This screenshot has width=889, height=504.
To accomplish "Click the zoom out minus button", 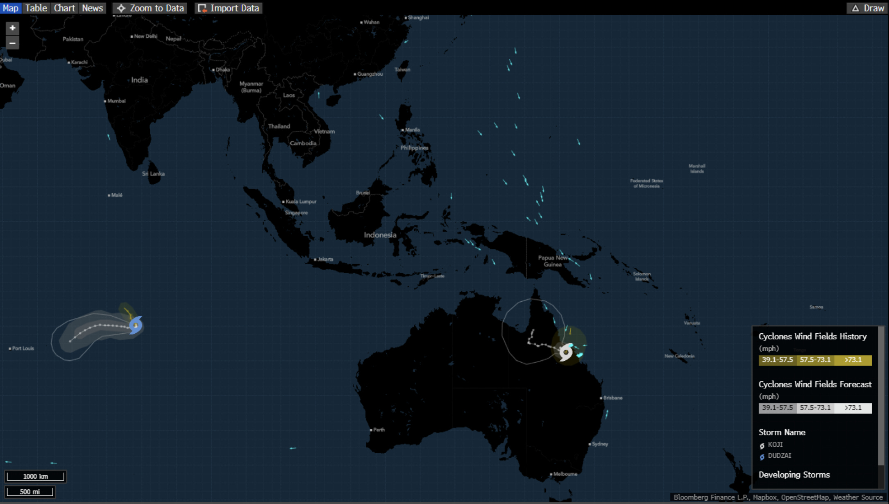I will 12,43.
